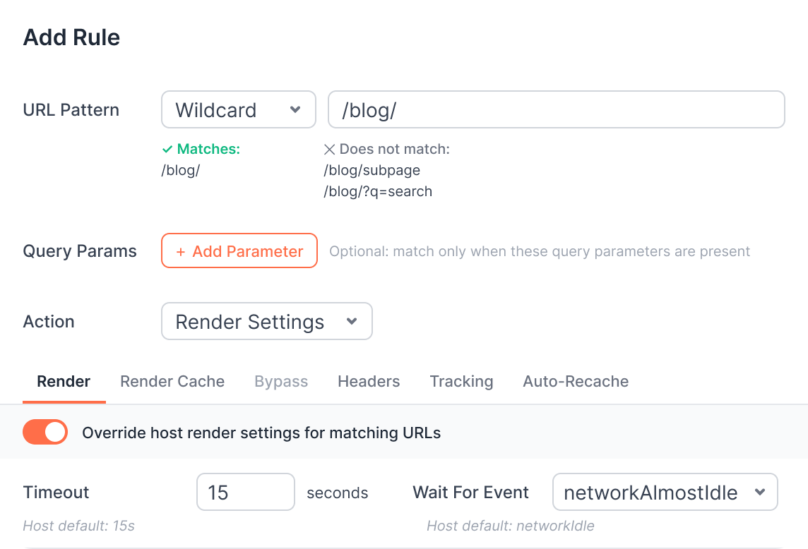Switch to the Bypass tab
This screenshot has width=808, height=549.
coord(281,382)
